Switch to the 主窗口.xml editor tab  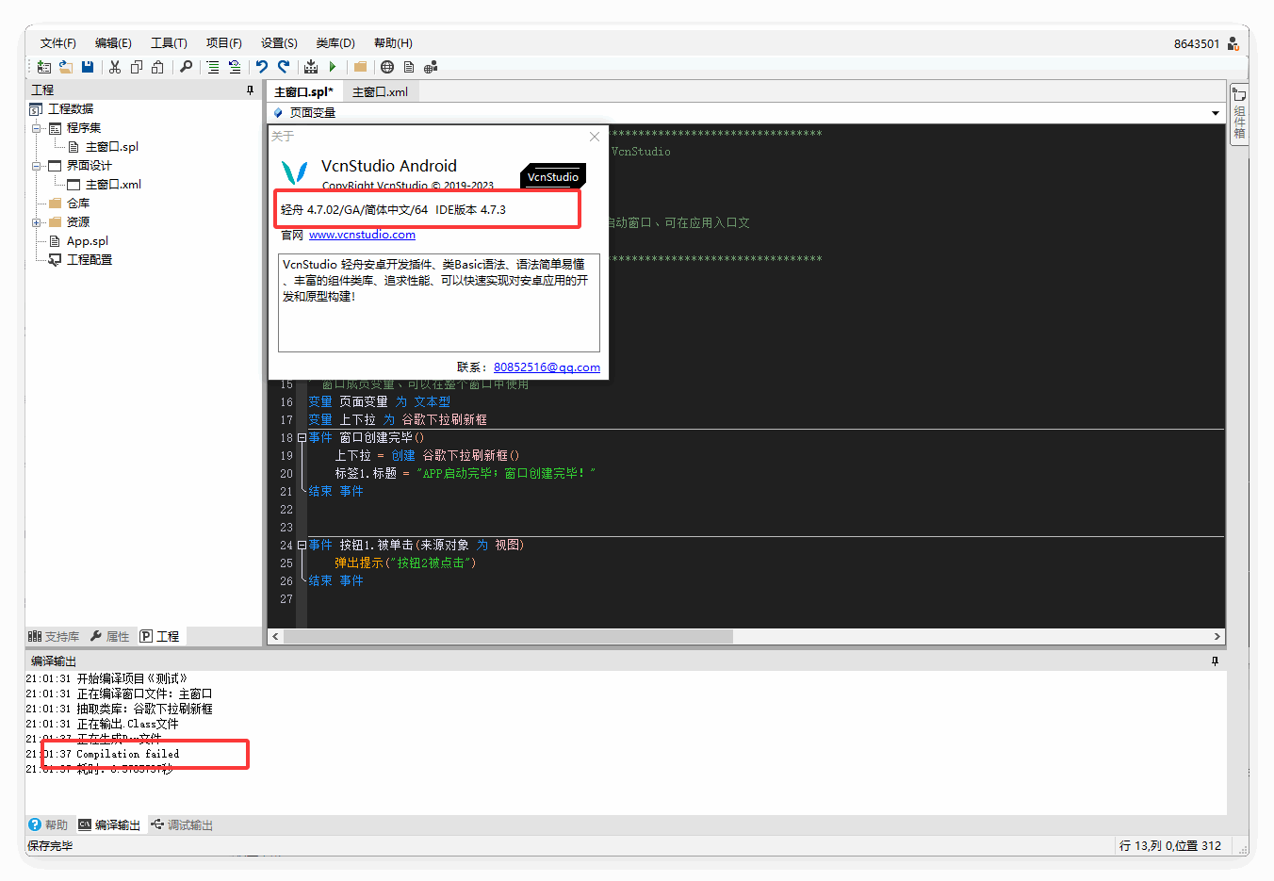click(380, 92)
